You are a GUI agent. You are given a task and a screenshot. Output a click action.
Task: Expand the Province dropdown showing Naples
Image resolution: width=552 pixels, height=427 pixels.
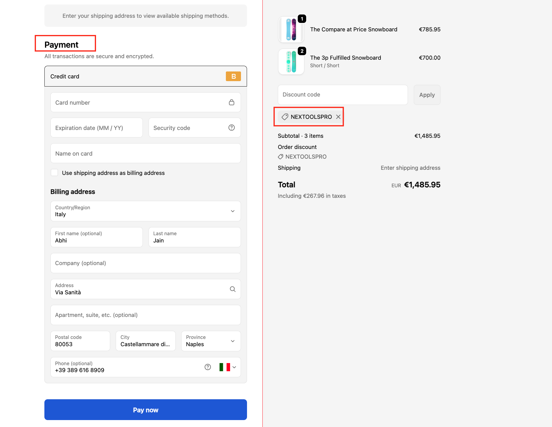(211, 341)
